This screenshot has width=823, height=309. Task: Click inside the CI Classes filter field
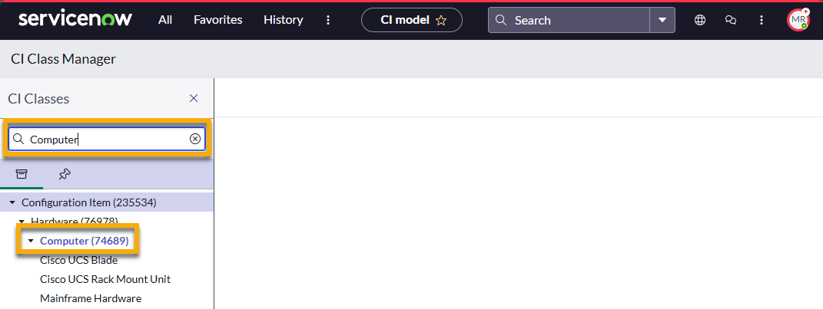[x=107, y=139]
